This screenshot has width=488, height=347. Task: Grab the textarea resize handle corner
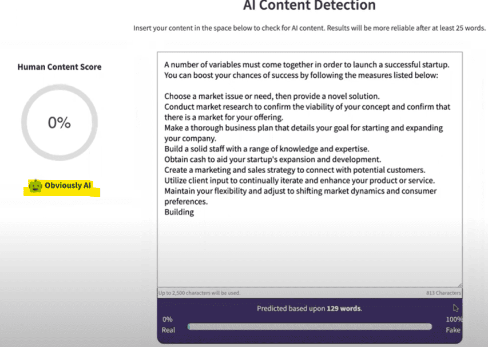pos(459,285)
